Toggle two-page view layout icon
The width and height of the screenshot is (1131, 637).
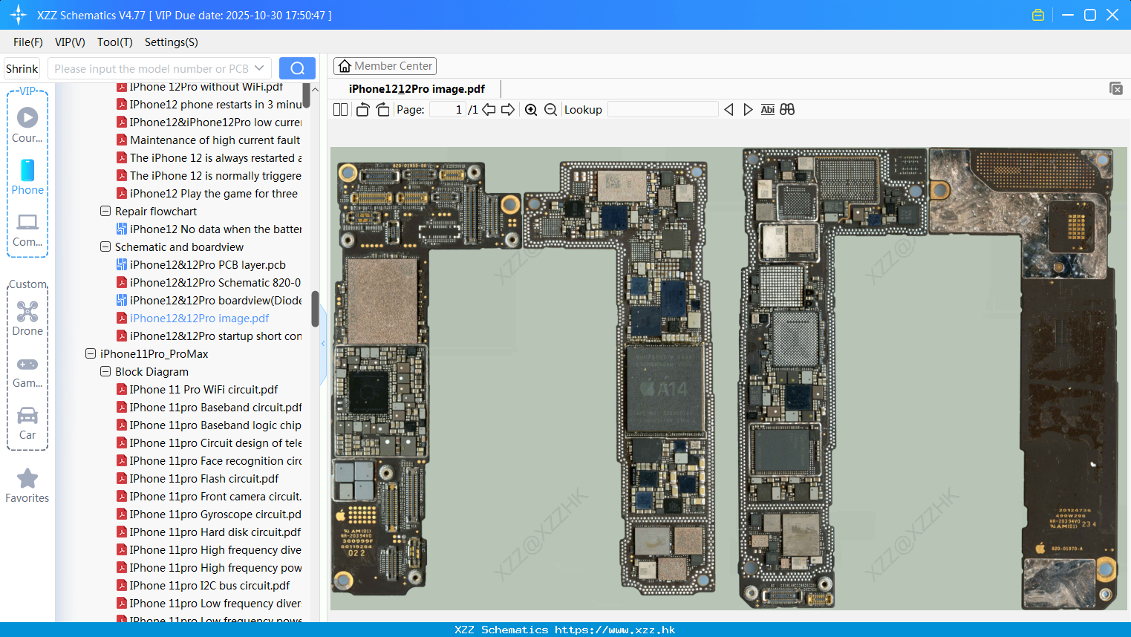tap(341, 110)
